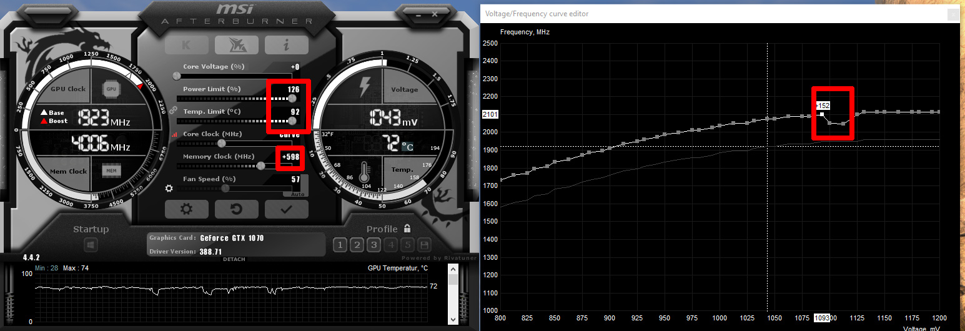Toggle the power and temp link icon
The height and width of the screenshot is (331, 965).
(174, 111)
